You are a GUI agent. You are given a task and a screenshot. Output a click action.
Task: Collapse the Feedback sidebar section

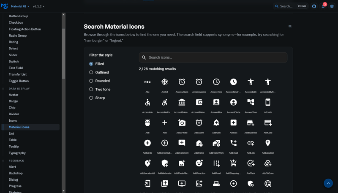pos(16,160)
